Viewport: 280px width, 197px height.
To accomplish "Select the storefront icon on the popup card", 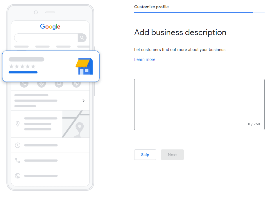I will coord(85,66).
